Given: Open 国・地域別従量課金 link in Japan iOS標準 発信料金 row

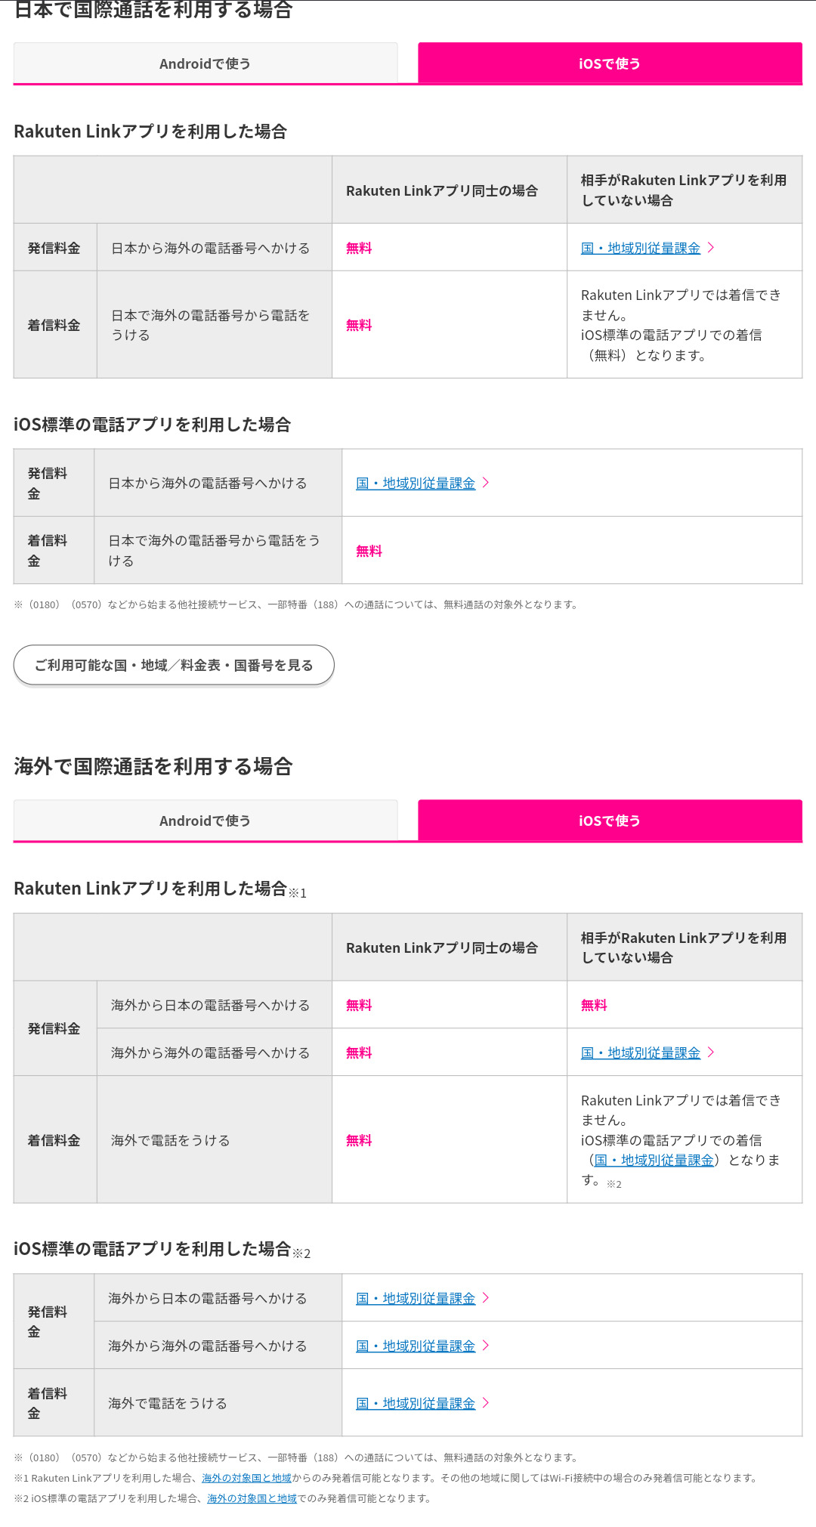Looking at the screenshot, I should 416,483.
